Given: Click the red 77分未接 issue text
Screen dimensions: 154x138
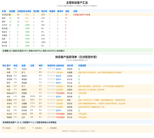Looking at the screenshot, I should pos(82,15).
